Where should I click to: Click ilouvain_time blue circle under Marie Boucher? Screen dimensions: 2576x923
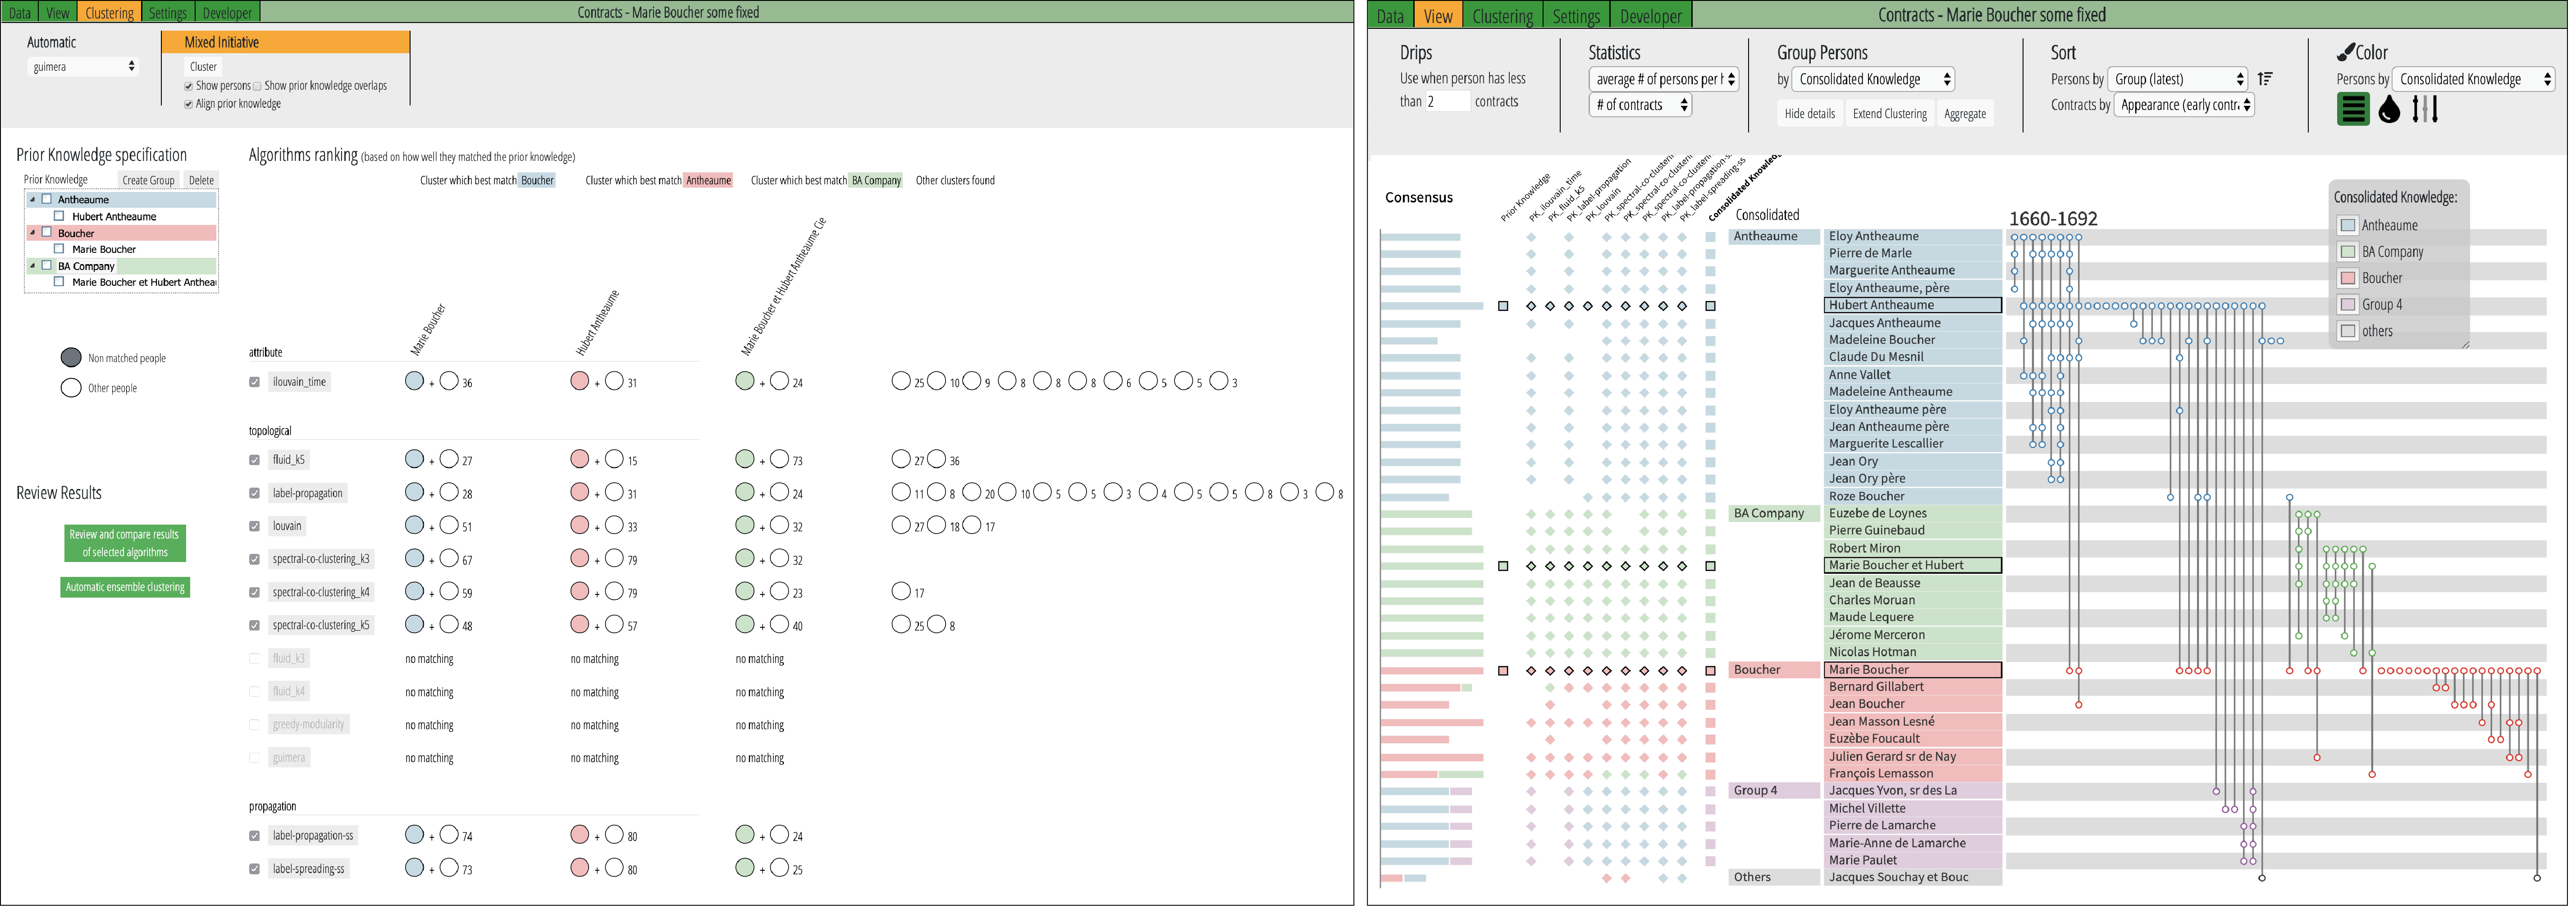(x=414, y=381)
